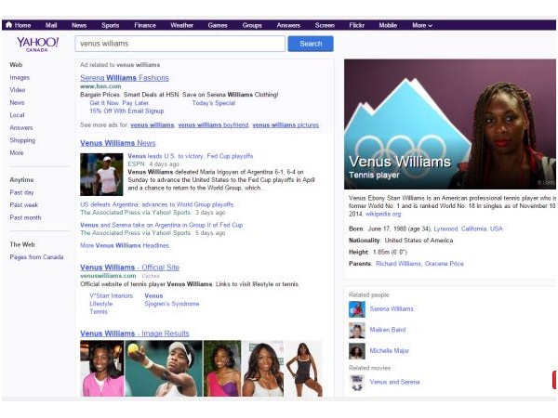Viewport: 558px width, 418px height.
Task: Switch to Video search in sidebar
Action: click(18, 90)
